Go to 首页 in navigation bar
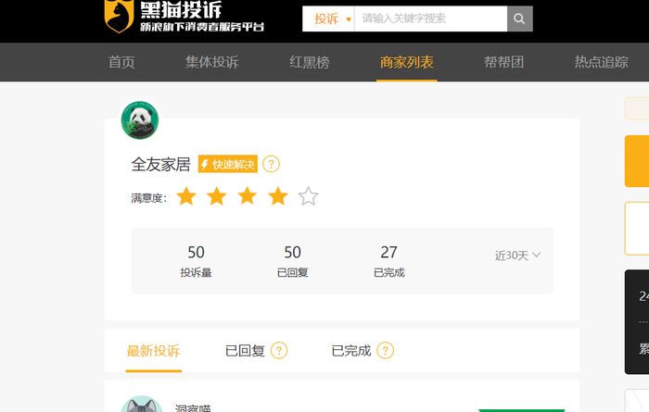Image resolution: width=649 pixels, height=412 pixels. coord(121,62)
